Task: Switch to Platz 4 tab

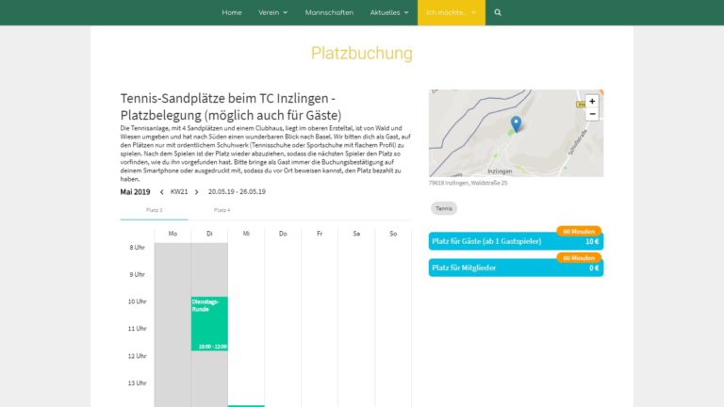Action: point(222,210)
